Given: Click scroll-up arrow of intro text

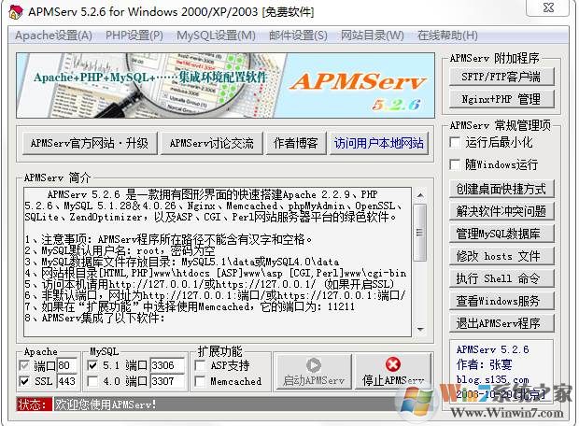Looking at the screenshot, I should pos(420,195).
